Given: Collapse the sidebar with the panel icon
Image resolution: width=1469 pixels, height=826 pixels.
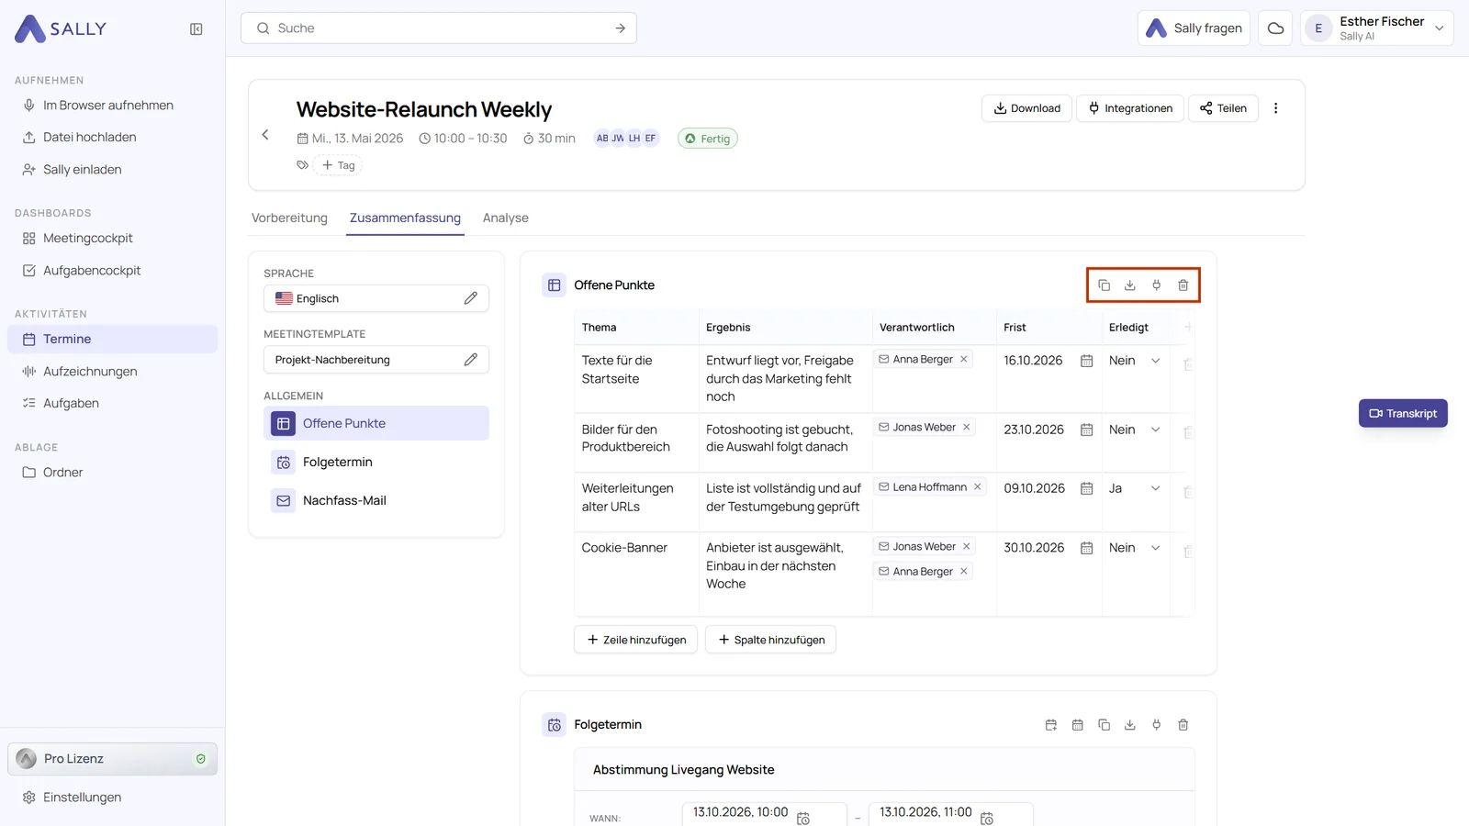Looking at the screenshot, I should [196, 29].
